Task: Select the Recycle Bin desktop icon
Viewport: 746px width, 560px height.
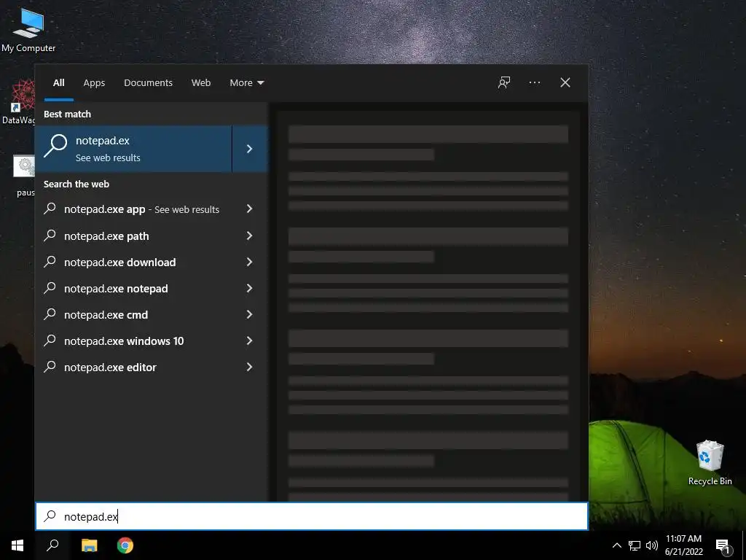Action: click(710, 463)
